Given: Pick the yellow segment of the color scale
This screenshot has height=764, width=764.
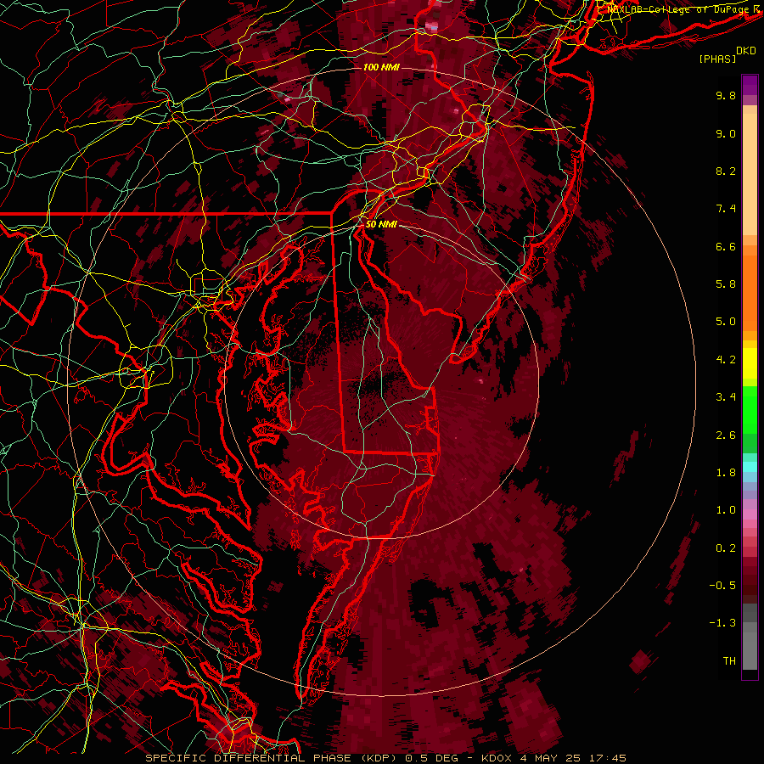Looking at the screenshot, I should pyautogui.click(x=750, y=363).
